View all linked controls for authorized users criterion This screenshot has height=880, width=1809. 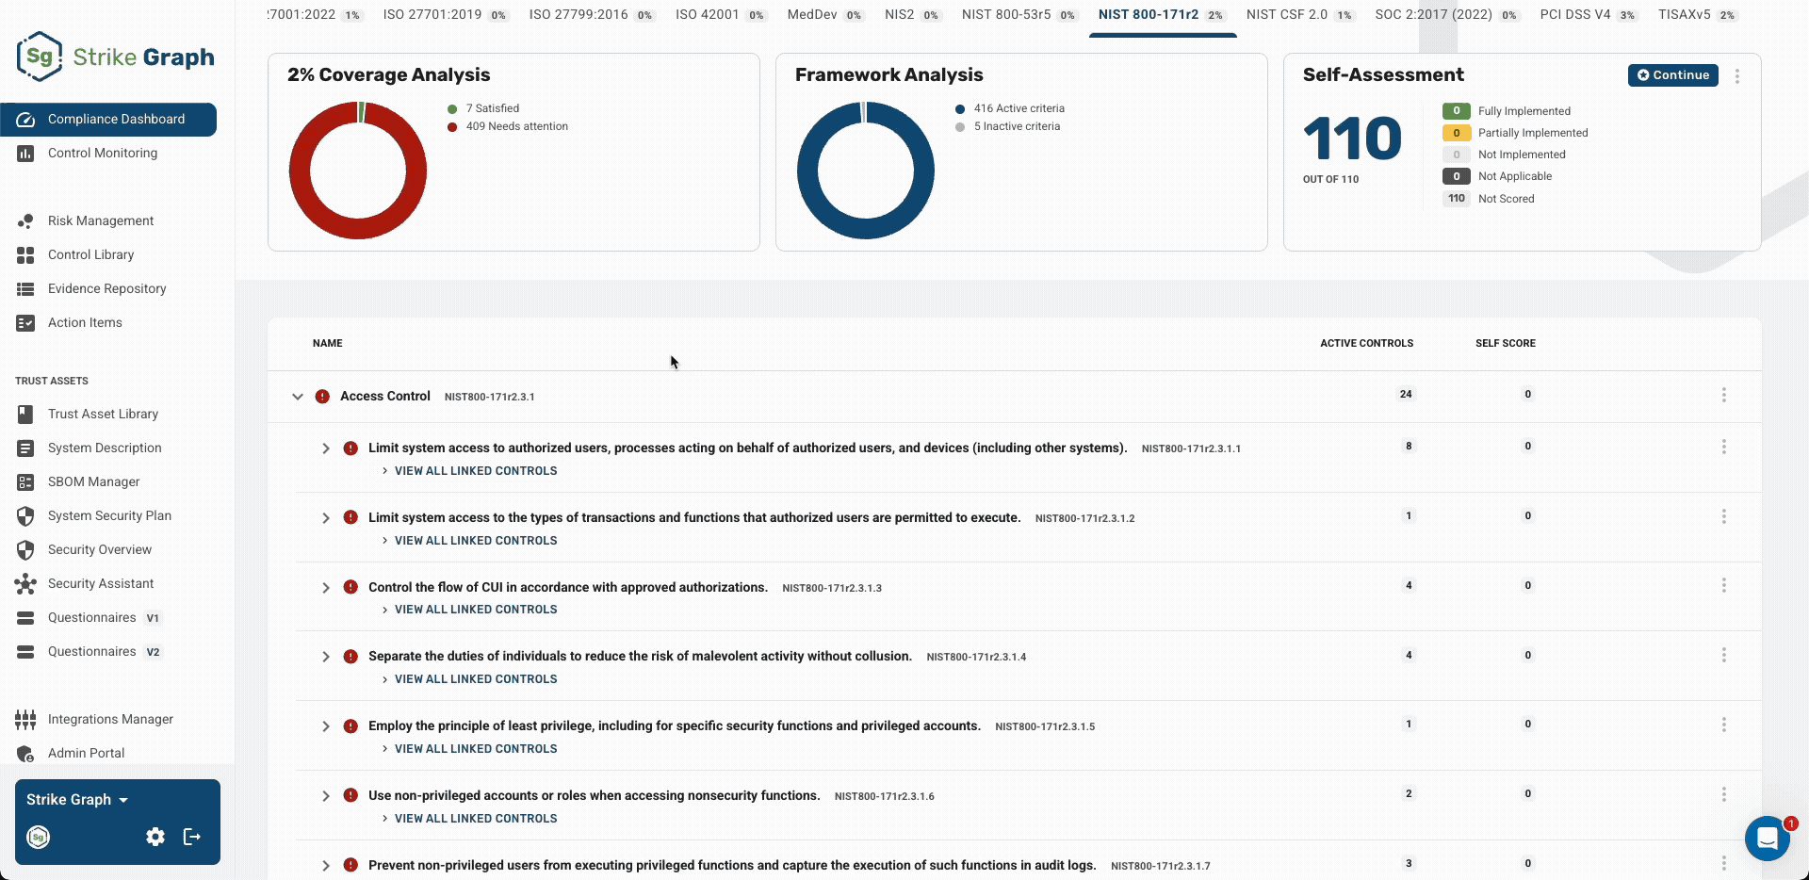point(469,471)
